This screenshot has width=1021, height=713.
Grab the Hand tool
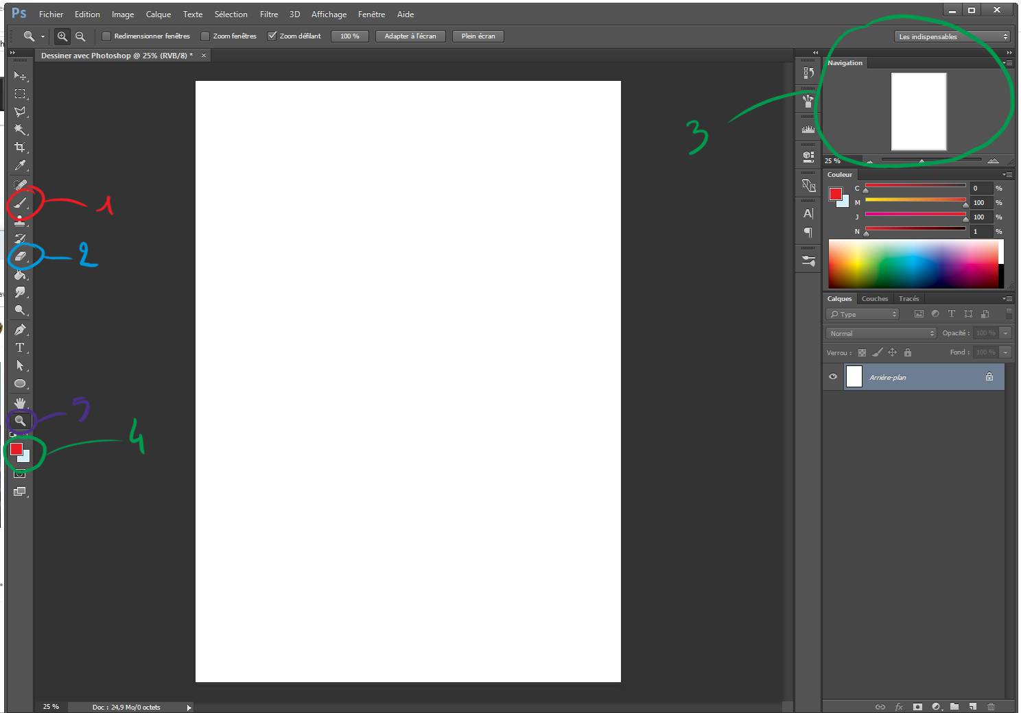pyautogui.click(x=20, y=402)
